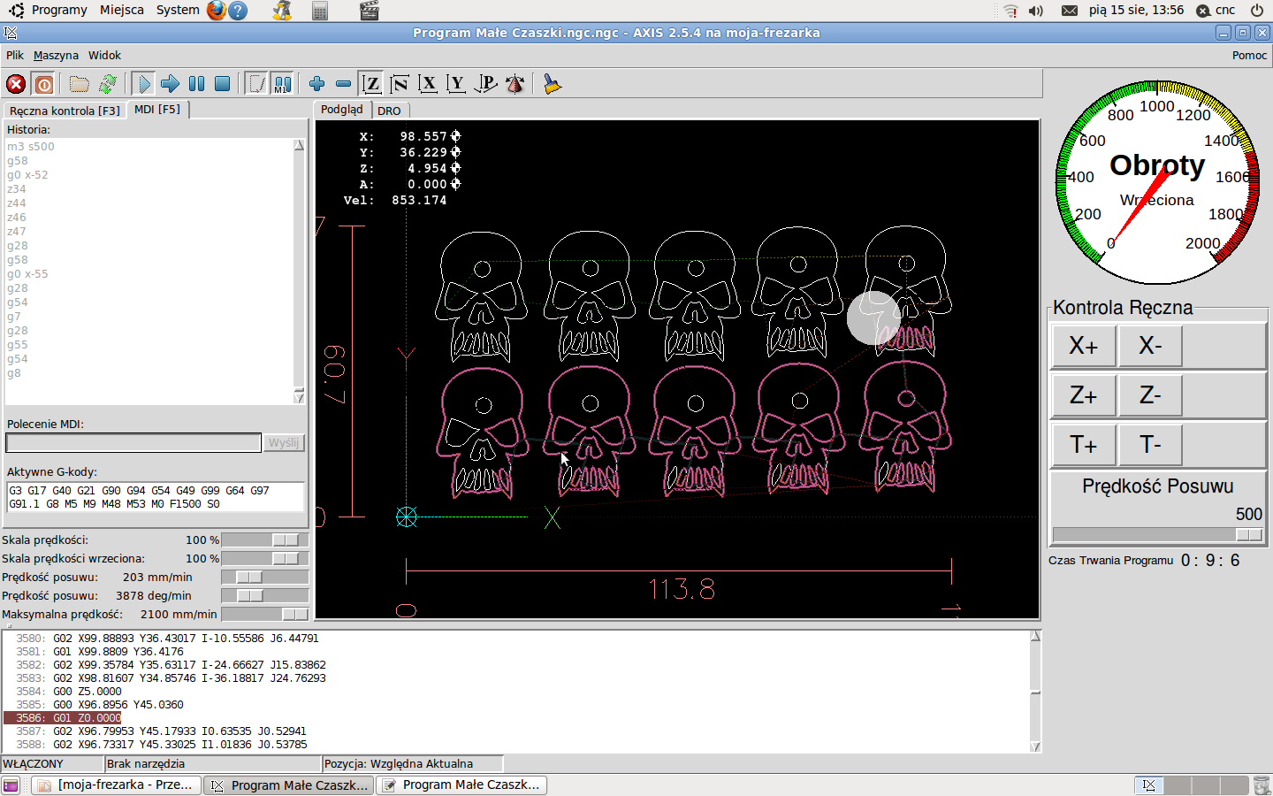Open the calculator icon in top panel

click(x=321, y=11)
